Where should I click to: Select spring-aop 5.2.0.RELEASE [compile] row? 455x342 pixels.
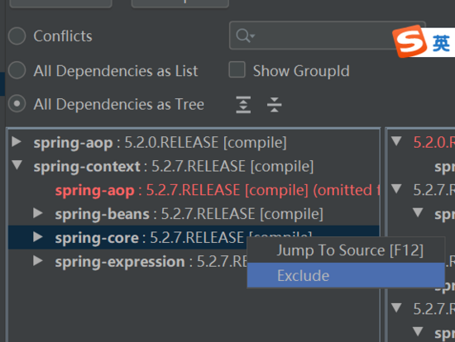[194, 142]
